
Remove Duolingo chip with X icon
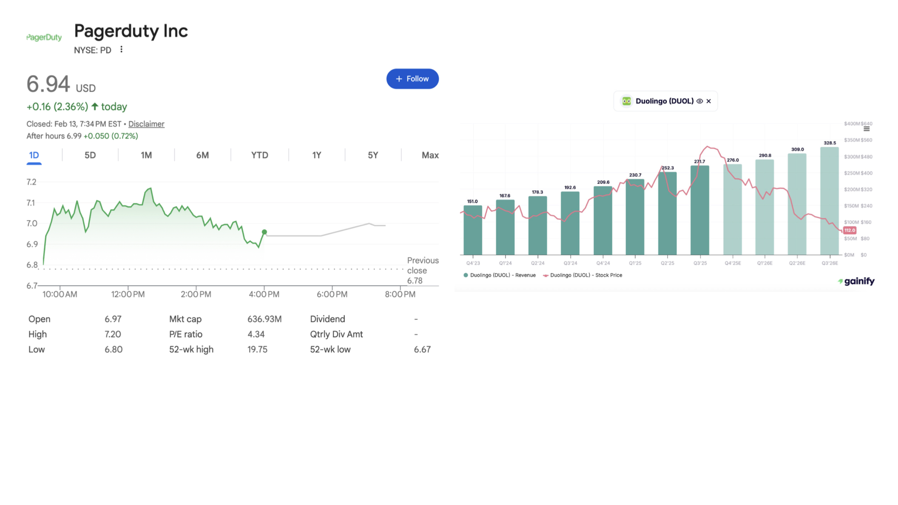click(709, 101)
